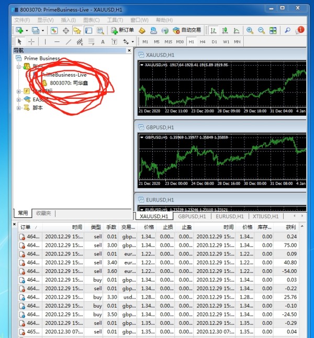Open the red notification badge icon
Image resolution: width=314 pixels, height=338 pixels.
(x=300, y=30)
